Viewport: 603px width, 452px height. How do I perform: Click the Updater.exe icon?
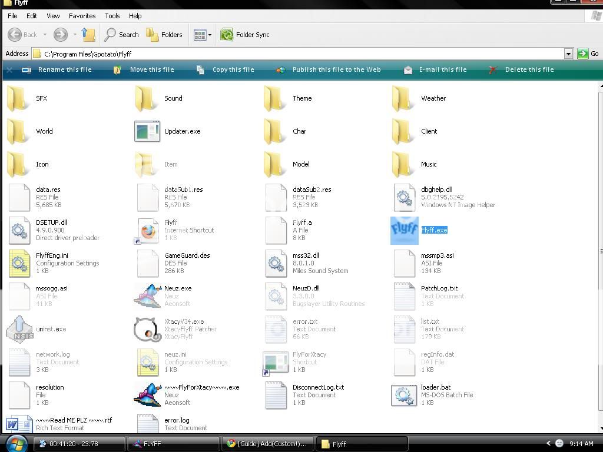click(147, 131)
